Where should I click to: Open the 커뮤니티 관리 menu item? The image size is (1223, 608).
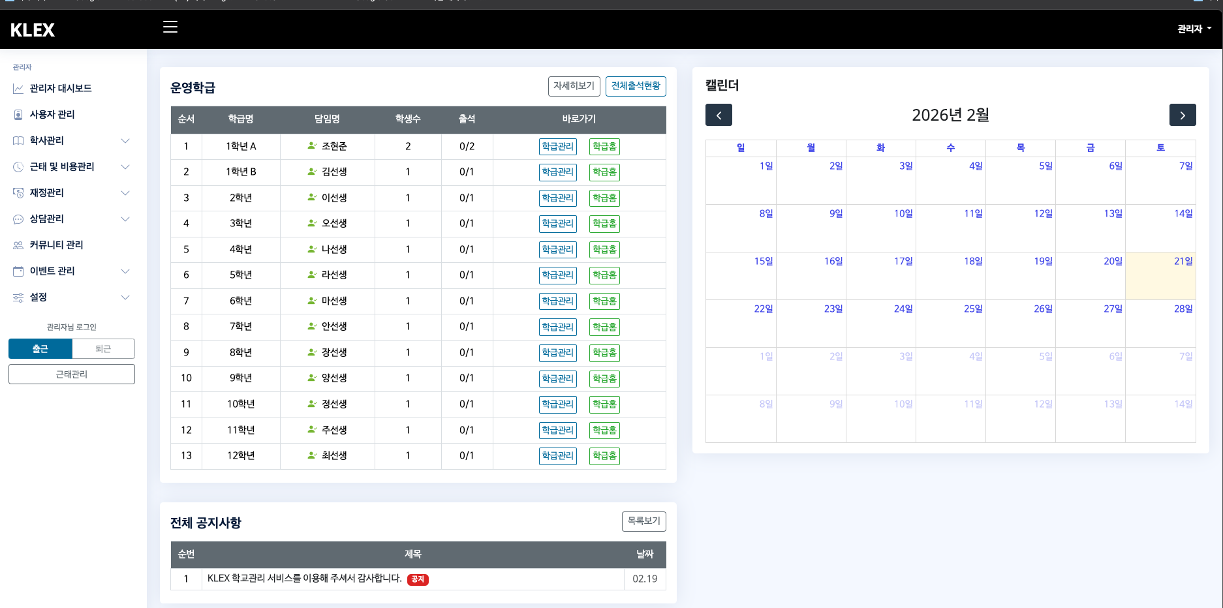pyautogui.click(x=59, y=245)
